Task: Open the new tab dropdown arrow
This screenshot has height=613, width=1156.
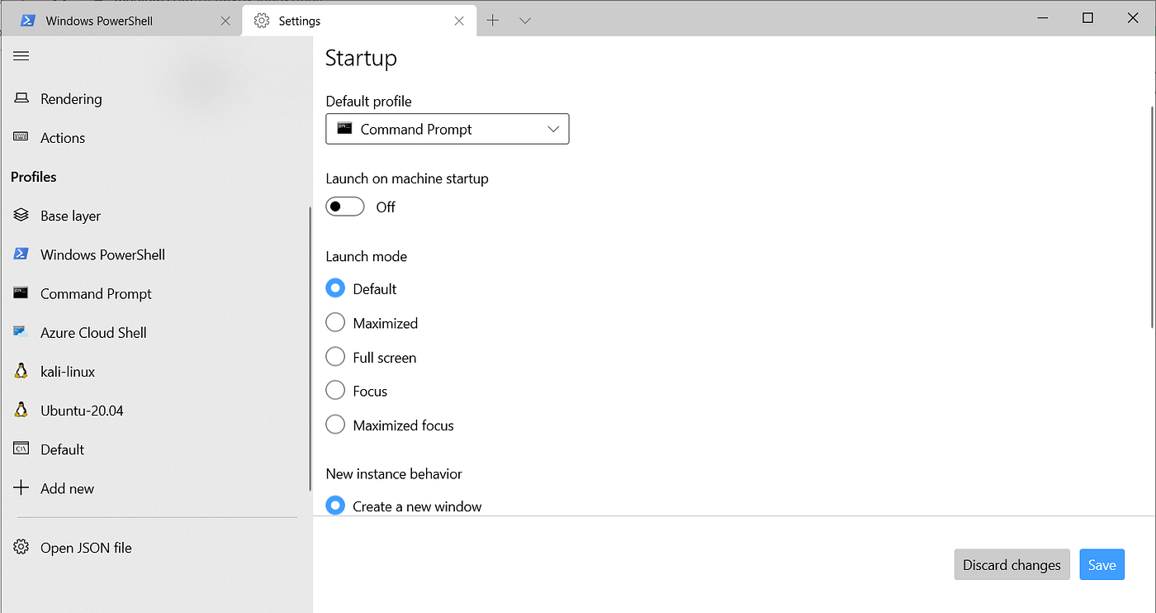Action: click(x=525, y=19)
